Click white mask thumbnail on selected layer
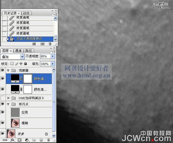Screen dimensions: 173x143 tap(28, 79)
